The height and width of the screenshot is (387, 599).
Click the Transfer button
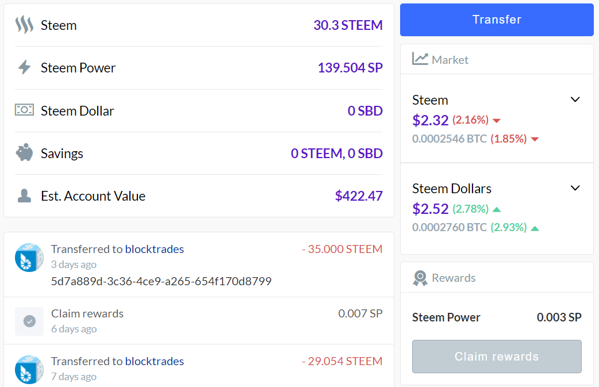point(497,20)
